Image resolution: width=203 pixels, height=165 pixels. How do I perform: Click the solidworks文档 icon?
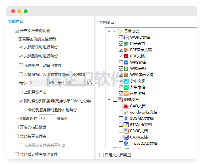pyautogui.click(x=126, y=112)
